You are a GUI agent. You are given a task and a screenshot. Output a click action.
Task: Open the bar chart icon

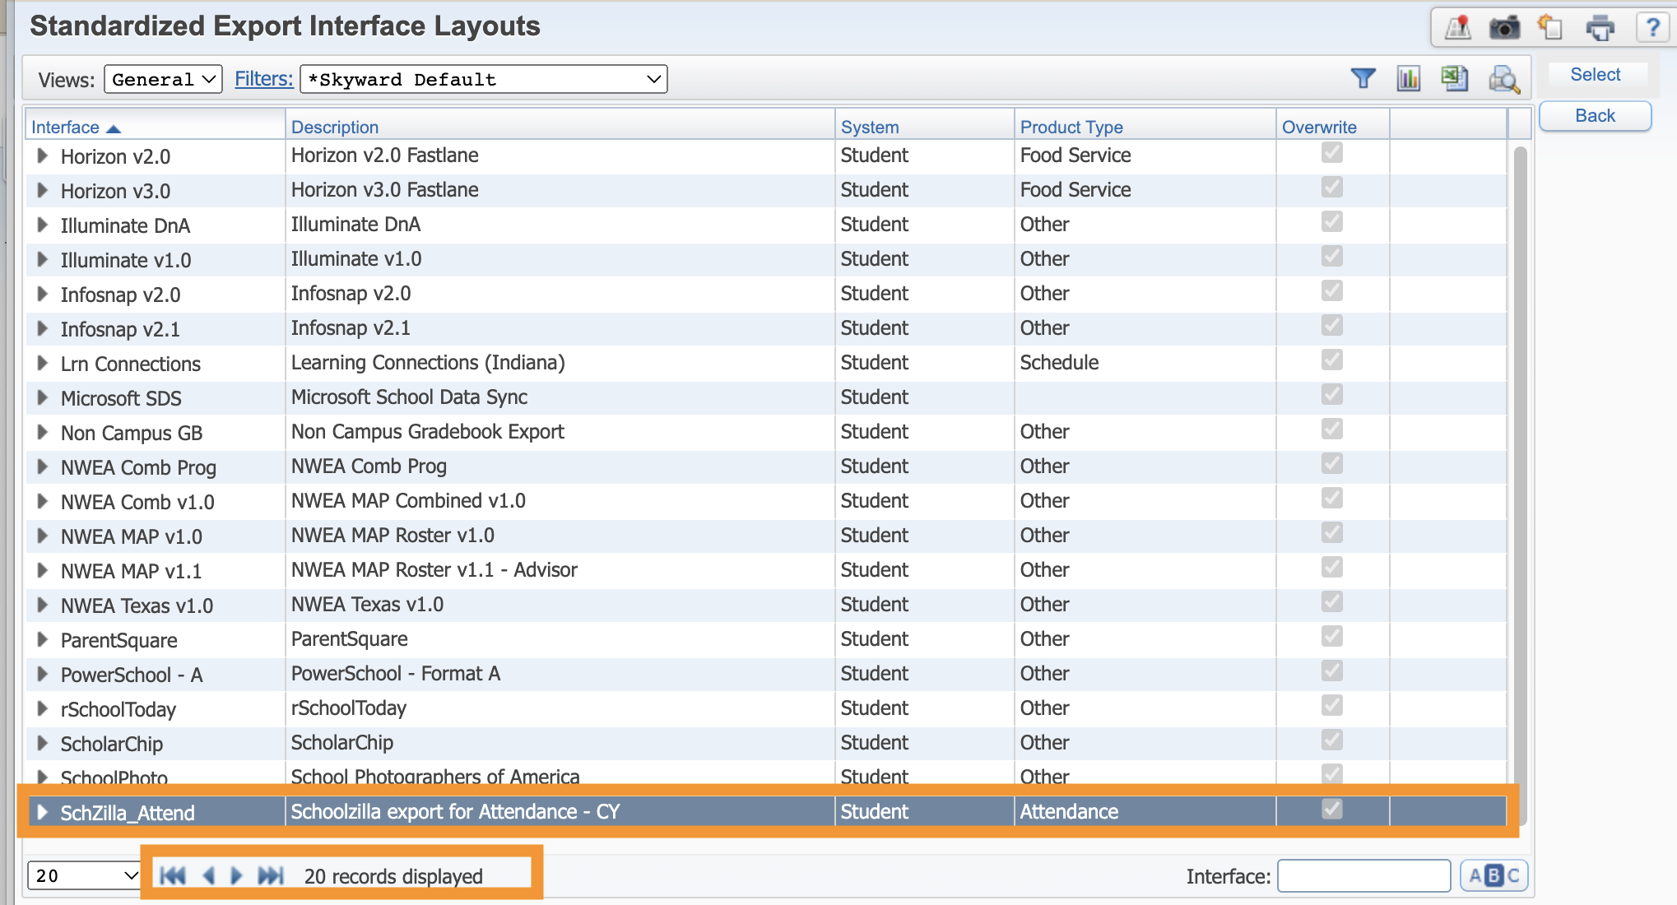pyautogui.click(x=1409, y=78)
